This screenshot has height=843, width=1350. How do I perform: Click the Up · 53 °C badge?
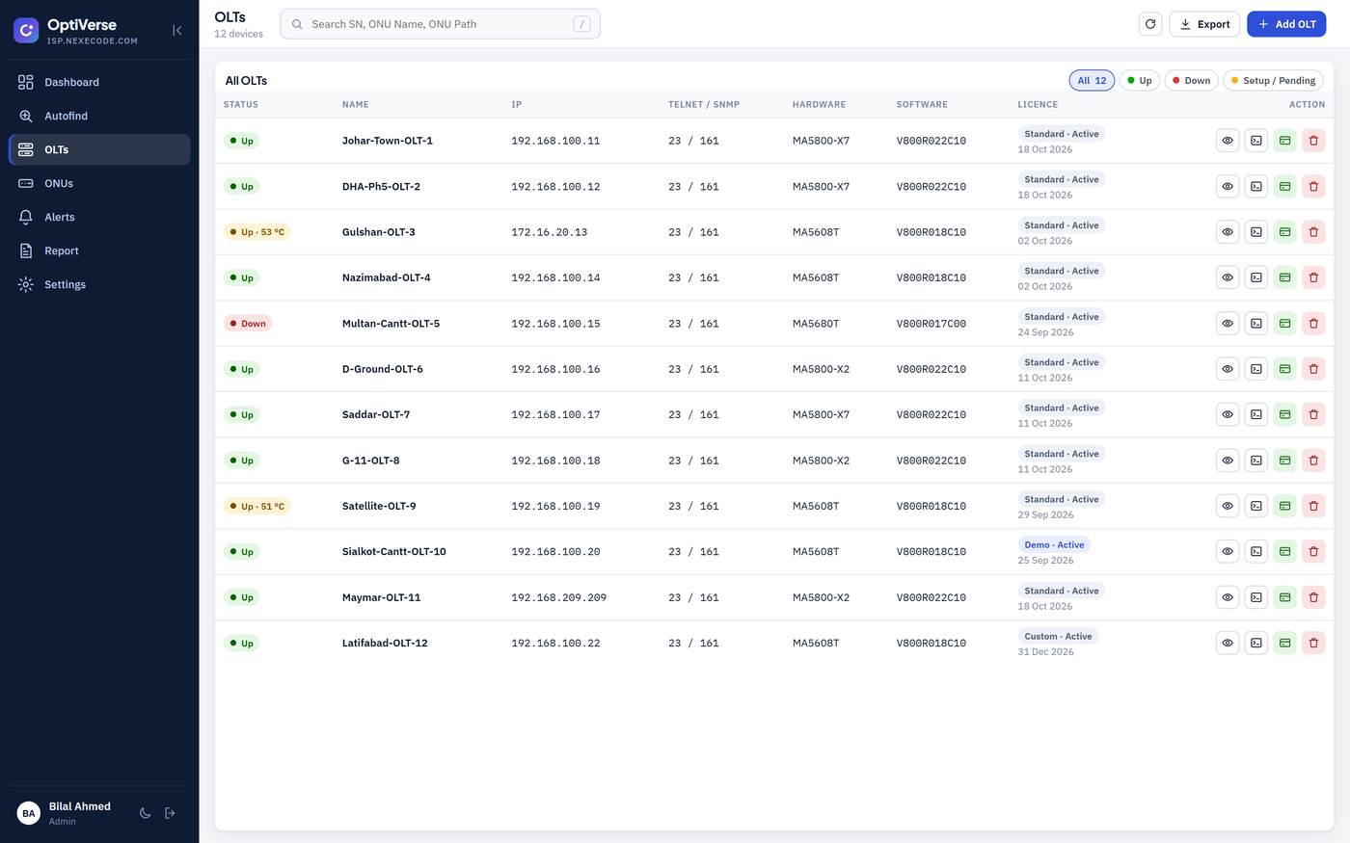257,232
